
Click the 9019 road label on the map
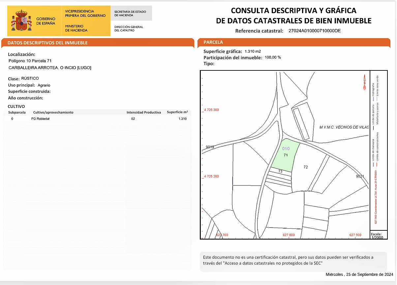click(210, 147)
